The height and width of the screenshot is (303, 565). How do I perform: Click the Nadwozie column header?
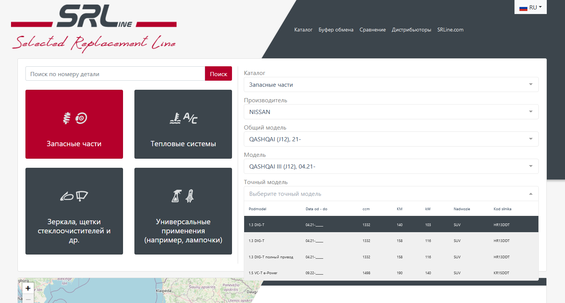click(462, 209)
